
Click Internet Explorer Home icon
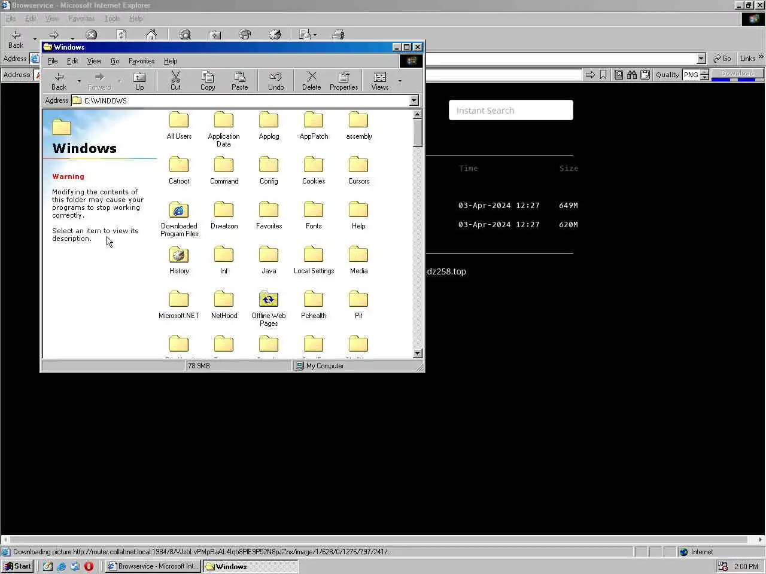point(151,35)
